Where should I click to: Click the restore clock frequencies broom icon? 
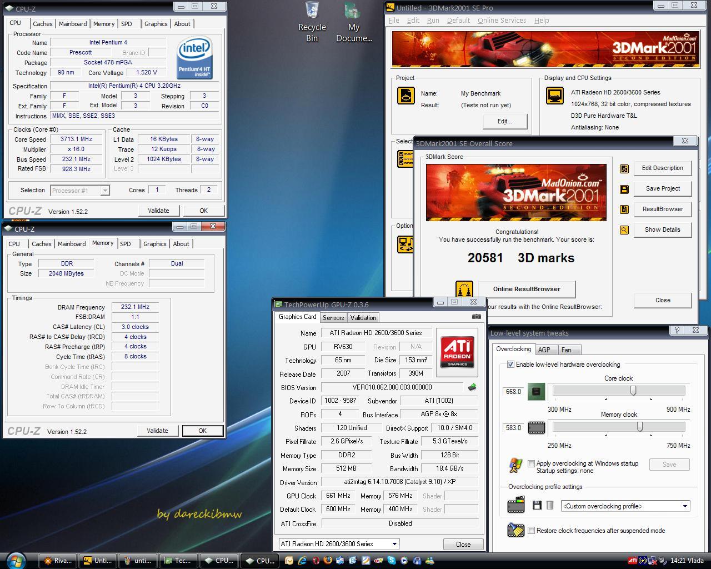tap(516, 530)
